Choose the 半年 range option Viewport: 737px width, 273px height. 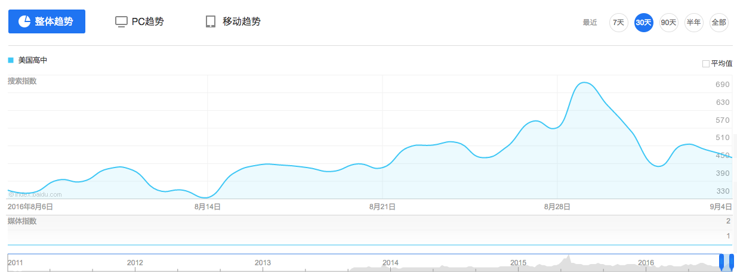click(693, 23)
